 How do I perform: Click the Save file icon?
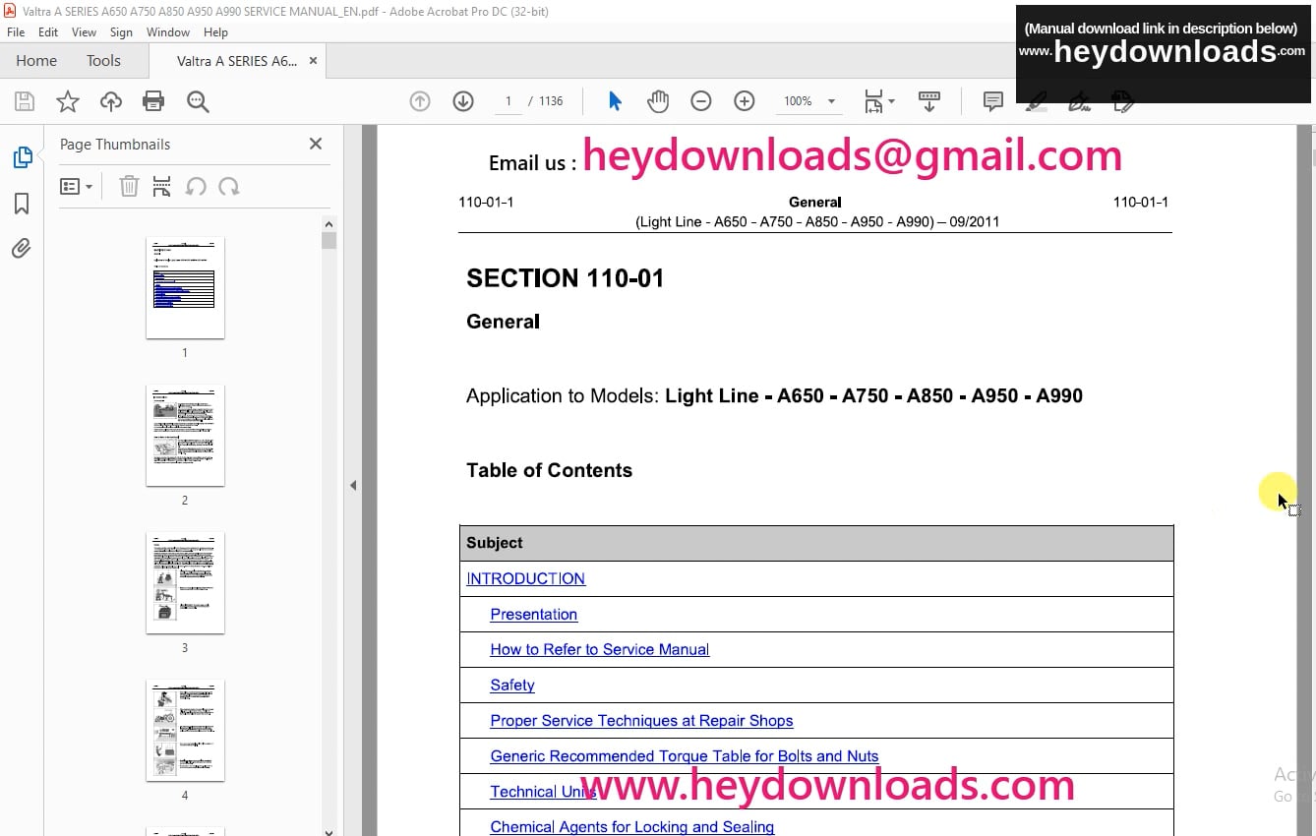pos(25,101)
